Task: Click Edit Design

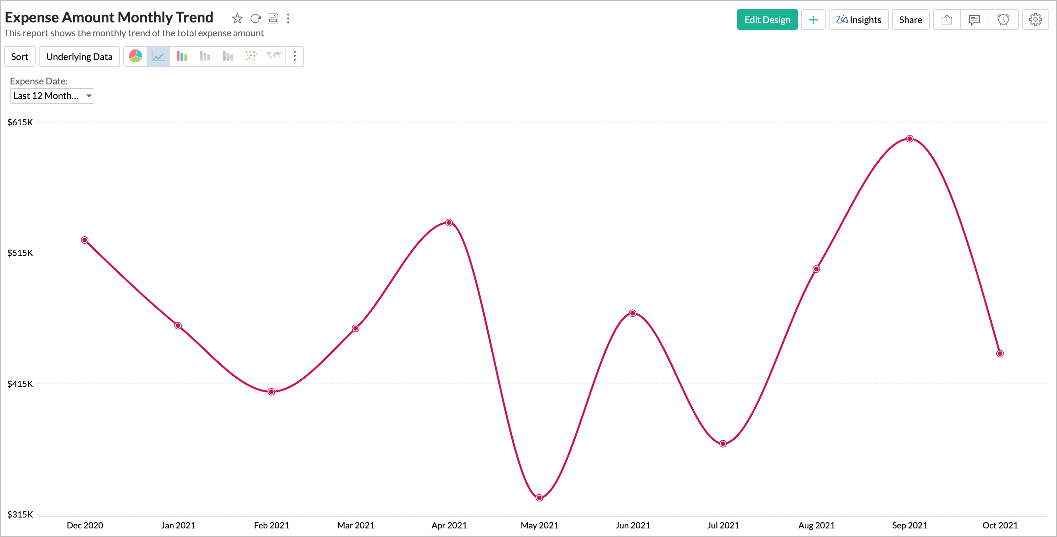Action: (x=767, y=19)
